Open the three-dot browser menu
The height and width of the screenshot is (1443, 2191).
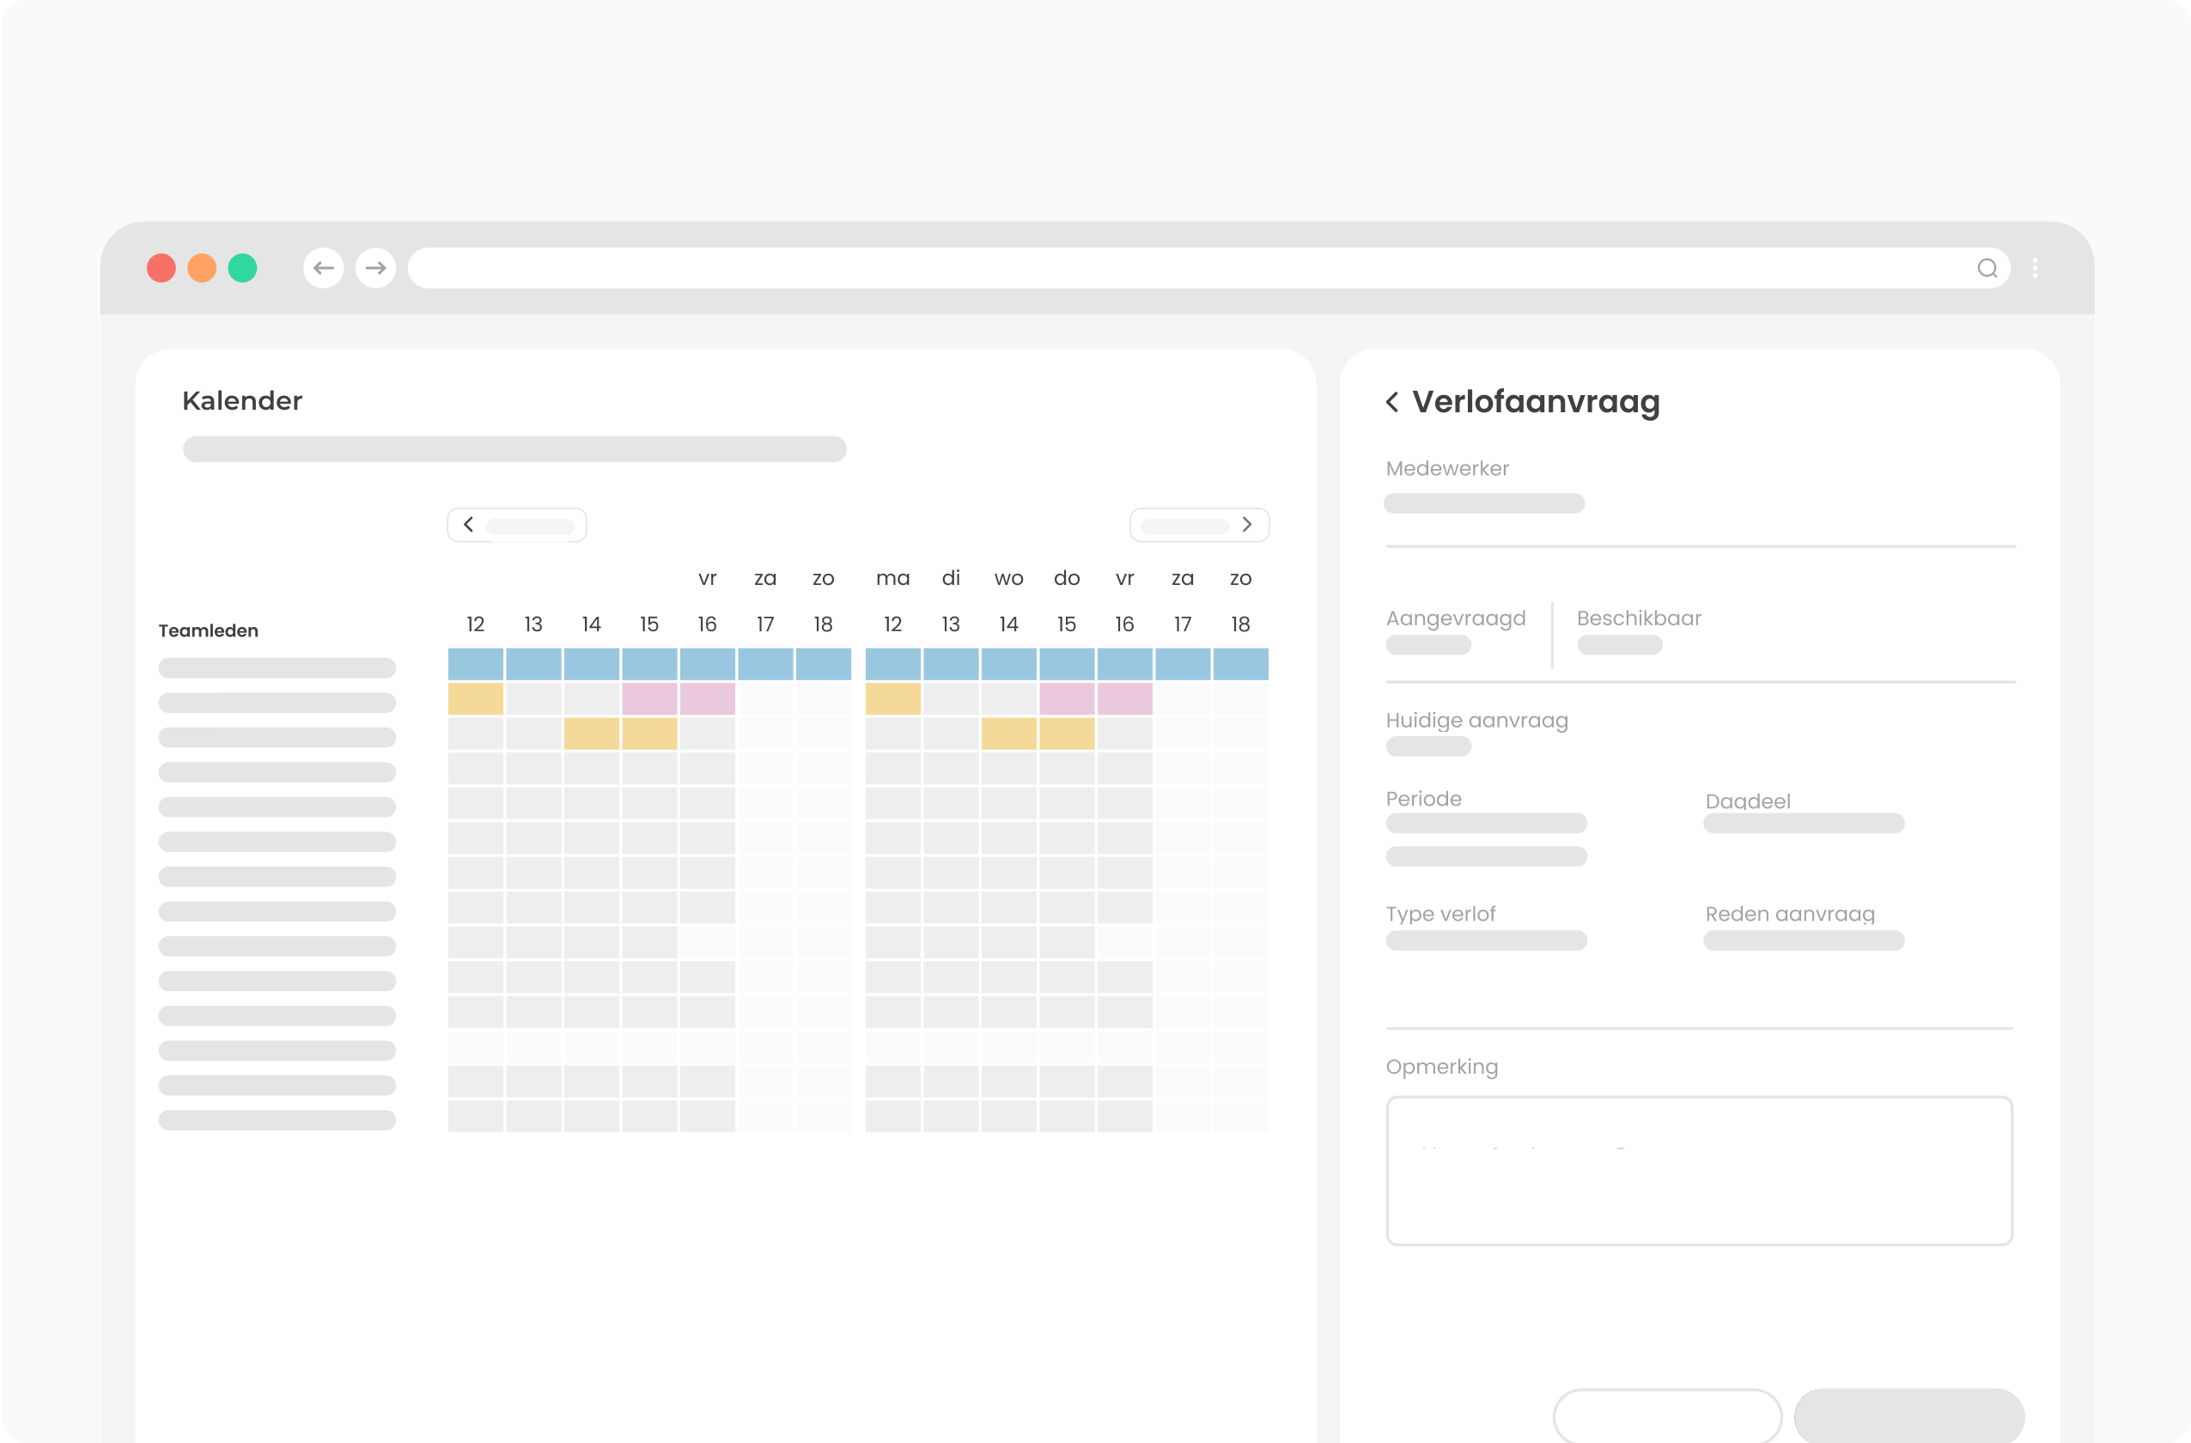(2035, 268)
